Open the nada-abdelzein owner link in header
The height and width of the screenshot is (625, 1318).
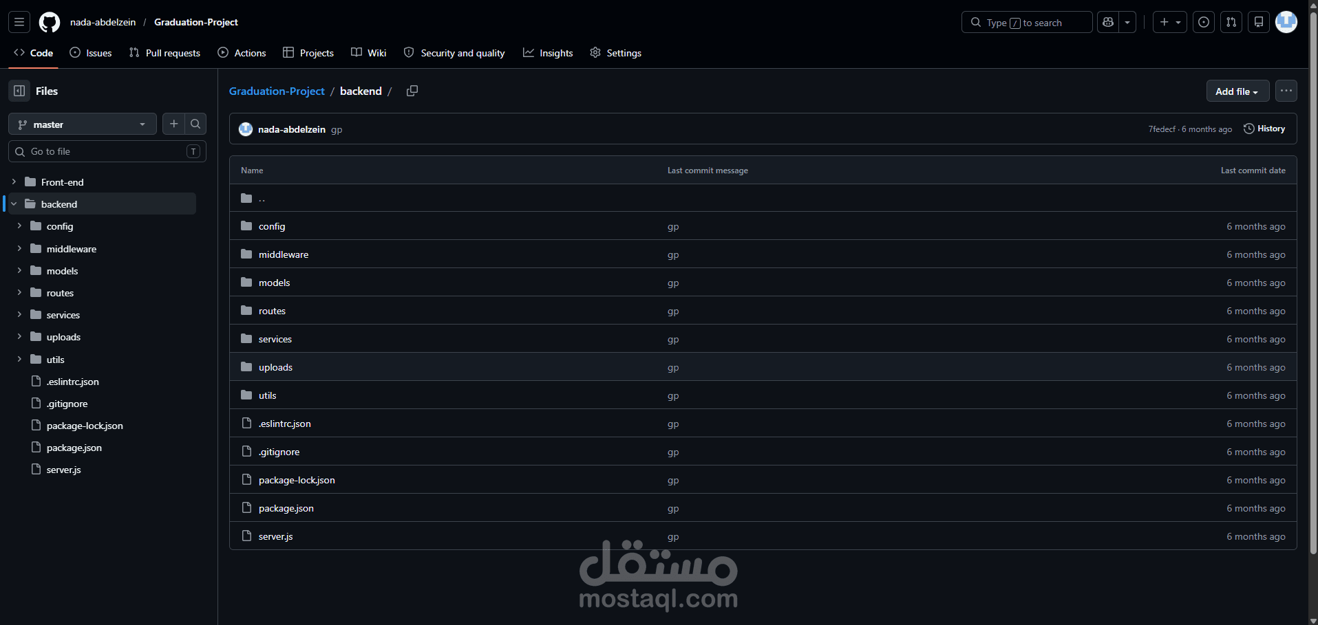103,22
